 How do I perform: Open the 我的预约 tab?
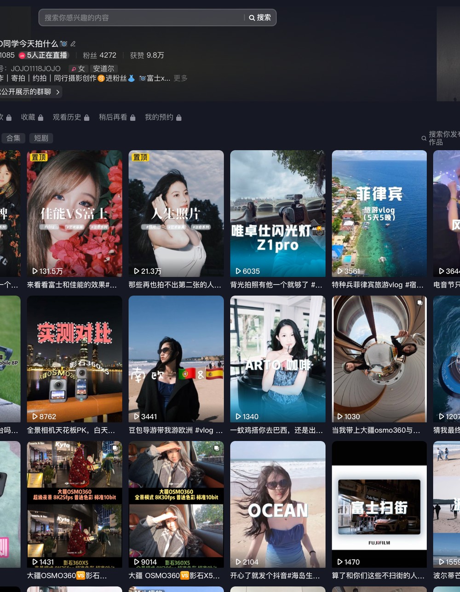point(159,117)
